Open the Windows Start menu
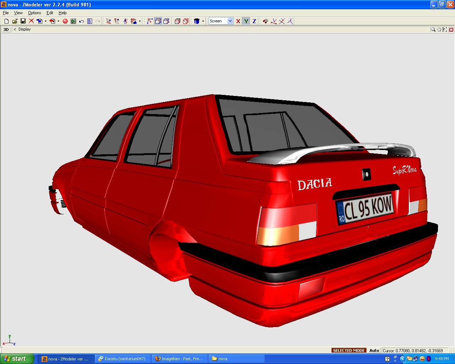The width and height of the screenshot is (455, 364). click(x=17, y=359)
